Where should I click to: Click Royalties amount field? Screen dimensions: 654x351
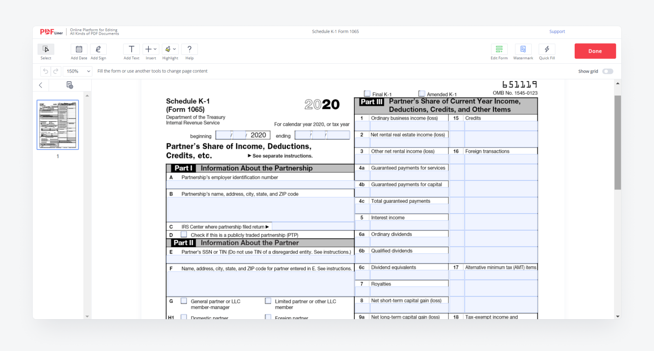click(x=409, y=292)
